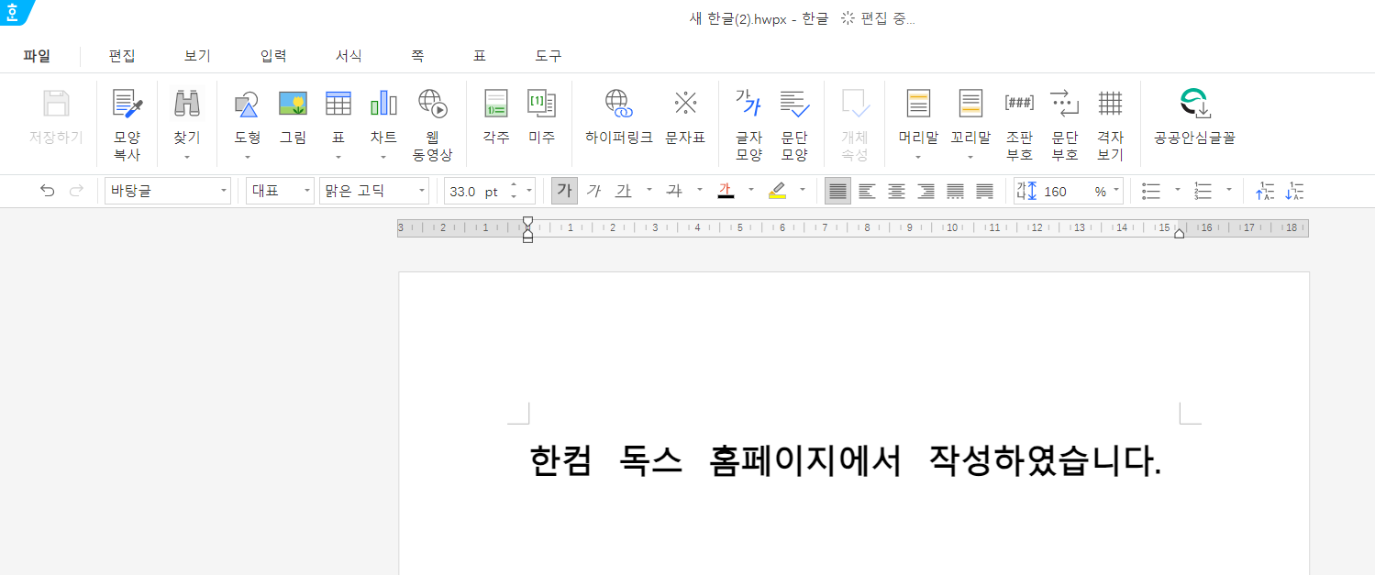Open 머리말 header options
The height and width of the screenshot is (575, 1375).
(x=918, y=115)
